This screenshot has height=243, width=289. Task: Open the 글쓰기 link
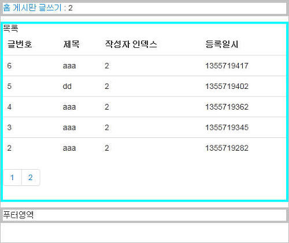click(50, 8)
